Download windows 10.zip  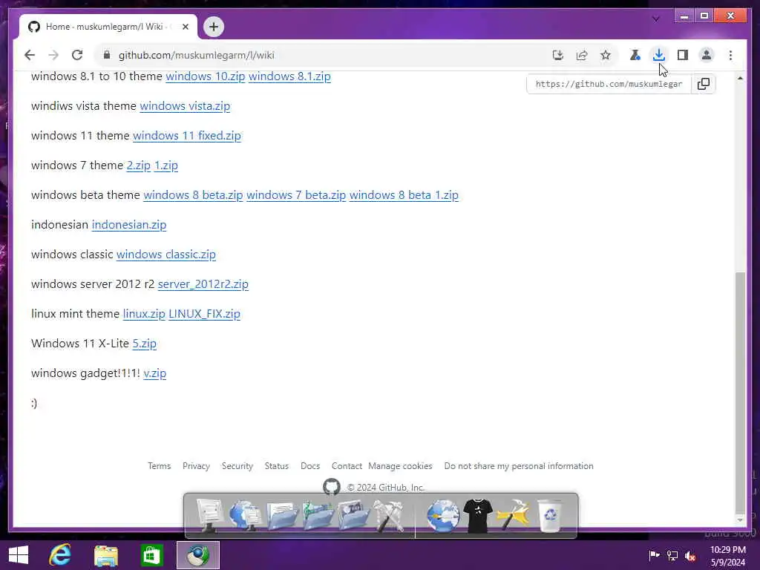point(206,76)
